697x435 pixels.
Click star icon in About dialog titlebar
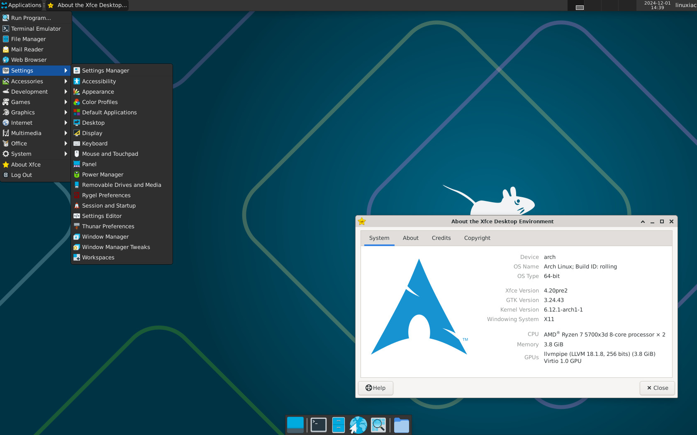(362, 221)
